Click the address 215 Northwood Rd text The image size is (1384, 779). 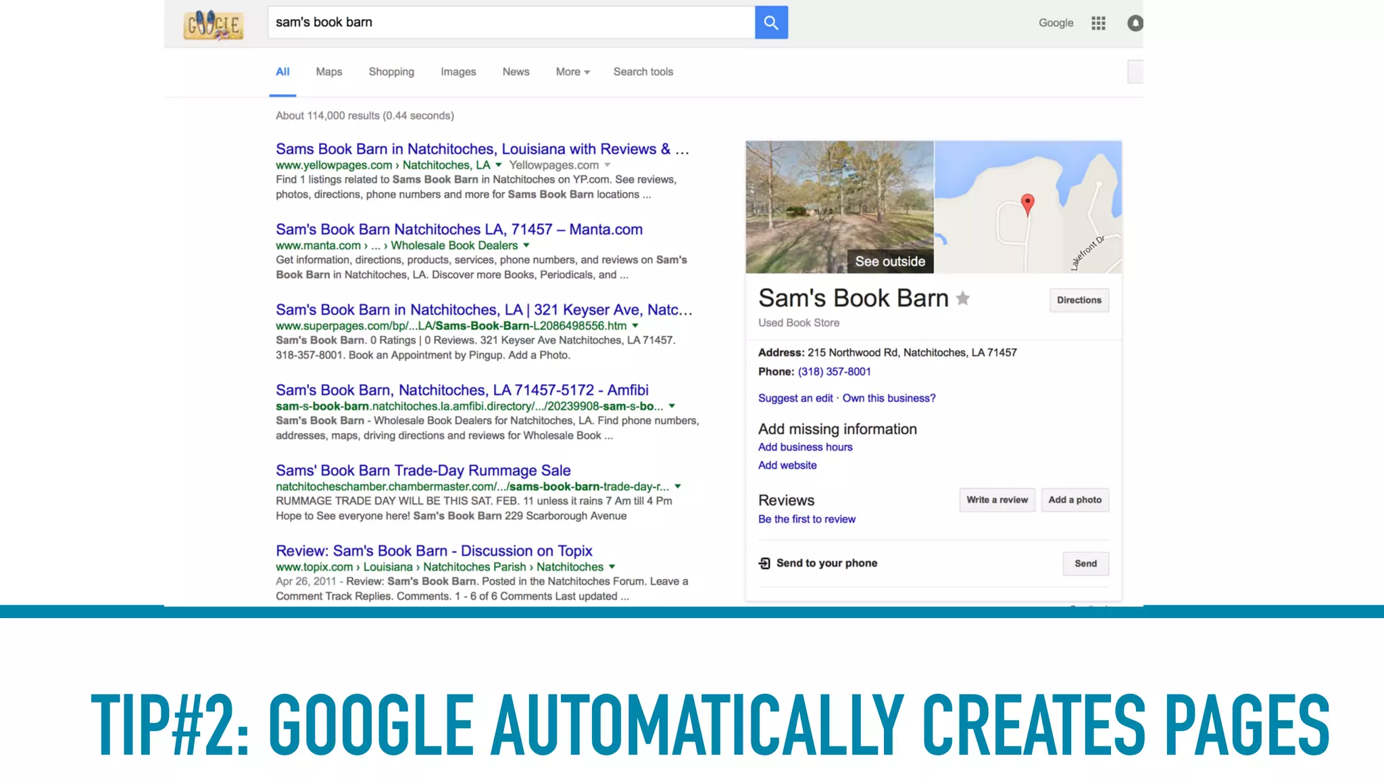pyautogui.click(x=912, y=352)
